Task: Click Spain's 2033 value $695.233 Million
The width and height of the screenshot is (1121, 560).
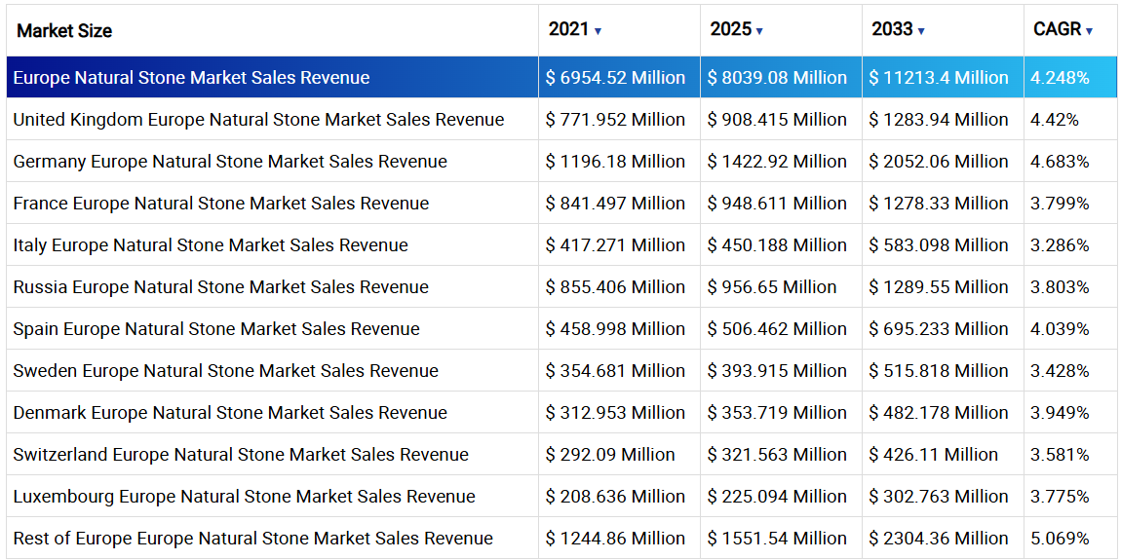Action: click(x=939, y=329)
